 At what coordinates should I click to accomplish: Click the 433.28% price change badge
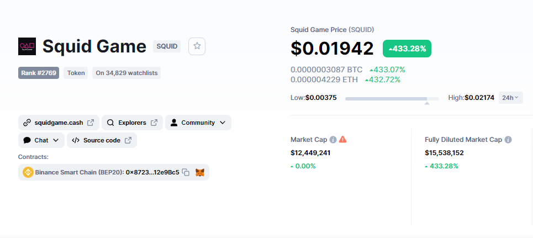407,49
